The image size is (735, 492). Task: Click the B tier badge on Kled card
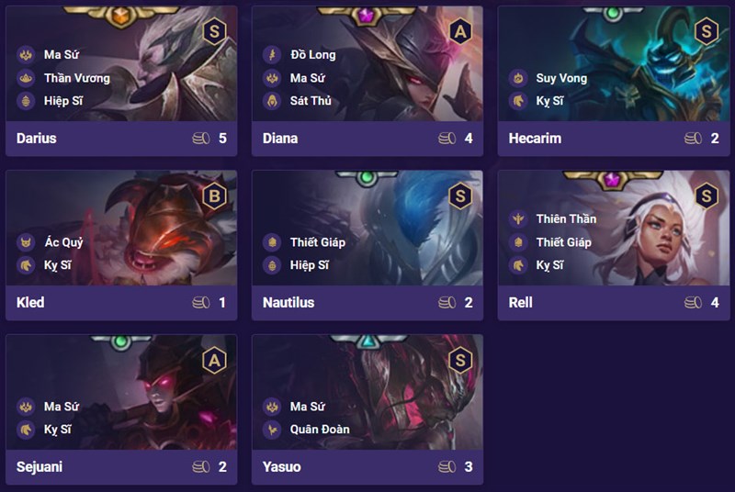215,196
